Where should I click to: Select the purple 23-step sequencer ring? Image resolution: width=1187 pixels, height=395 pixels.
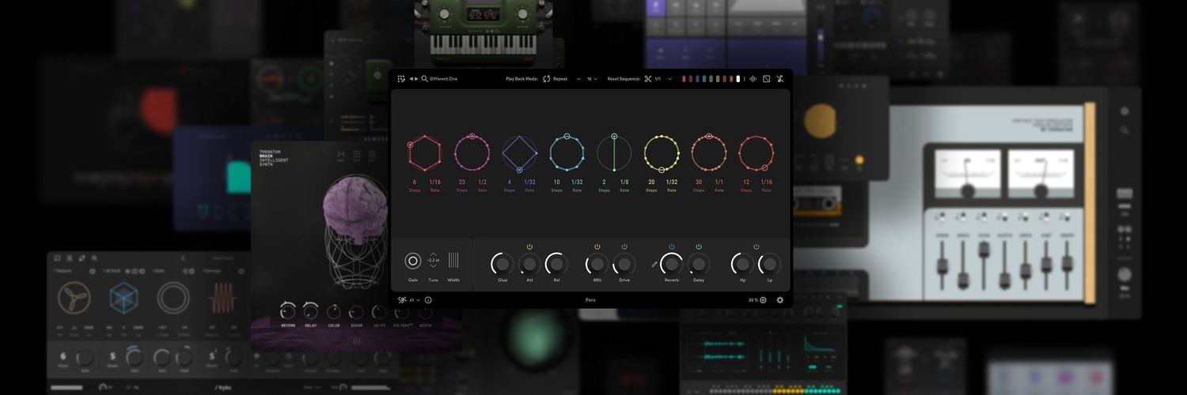click(472, 152)
